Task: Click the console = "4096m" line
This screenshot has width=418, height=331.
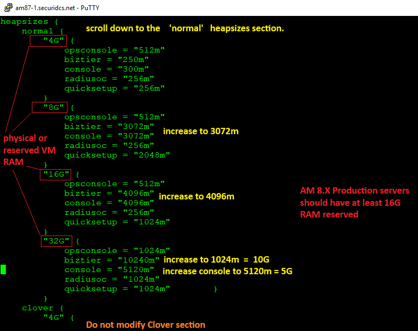Action: (109, 203)
